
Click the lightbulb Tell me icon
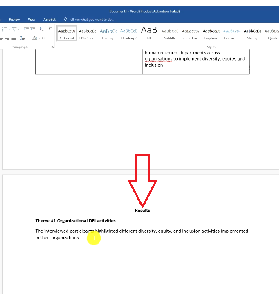(x=65, y=19)
